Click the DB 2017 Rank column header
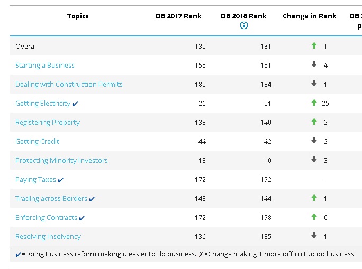 point(178,16)
